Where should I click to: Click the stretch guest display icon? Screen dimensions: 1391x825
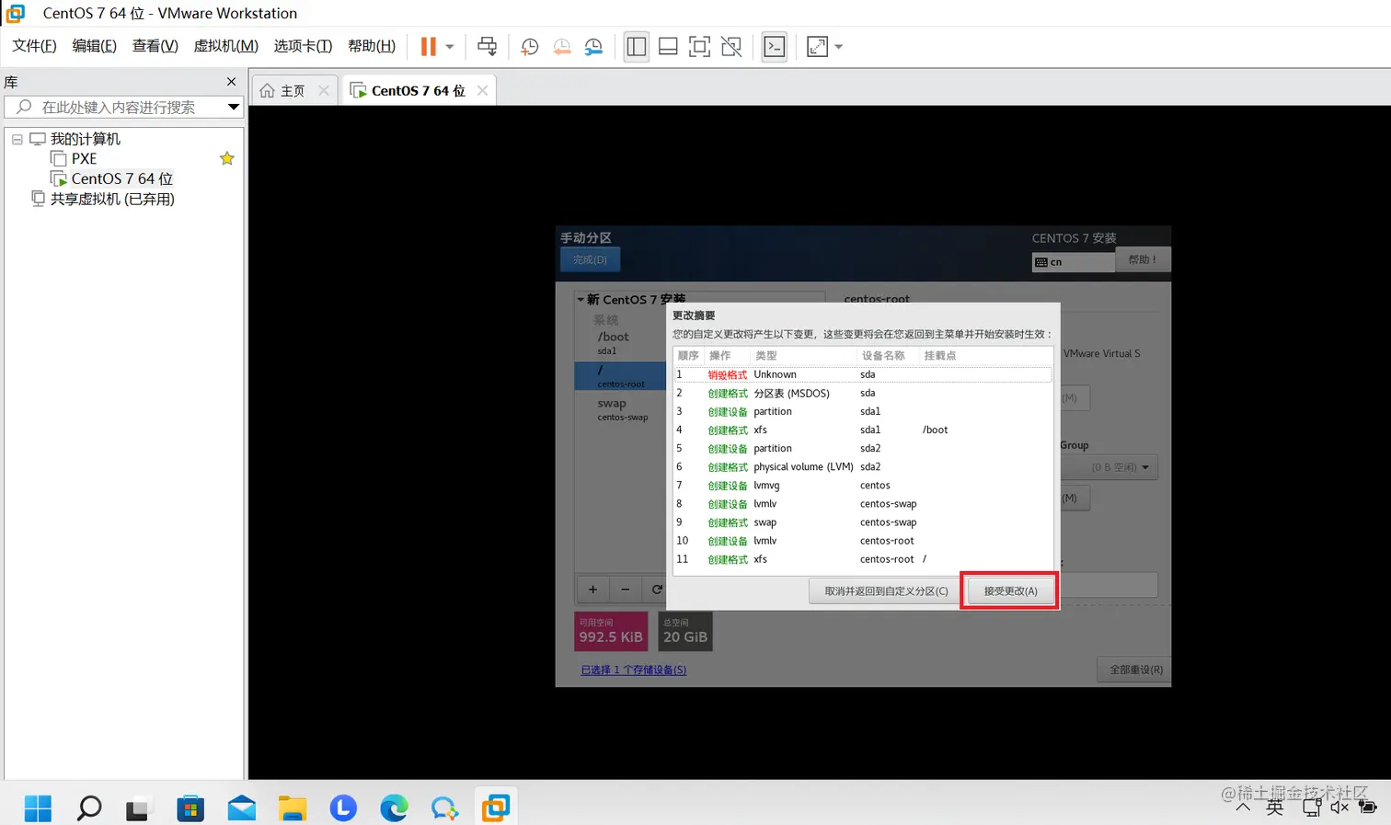pos(817,46)
